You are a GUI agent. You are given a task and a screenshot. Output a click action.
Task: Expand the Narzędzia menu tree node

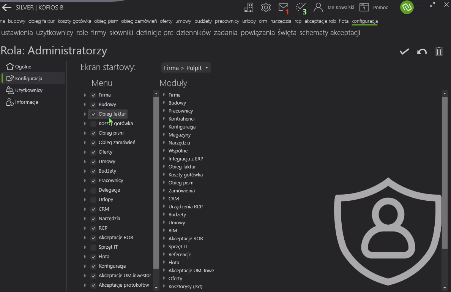pos(85,219)
